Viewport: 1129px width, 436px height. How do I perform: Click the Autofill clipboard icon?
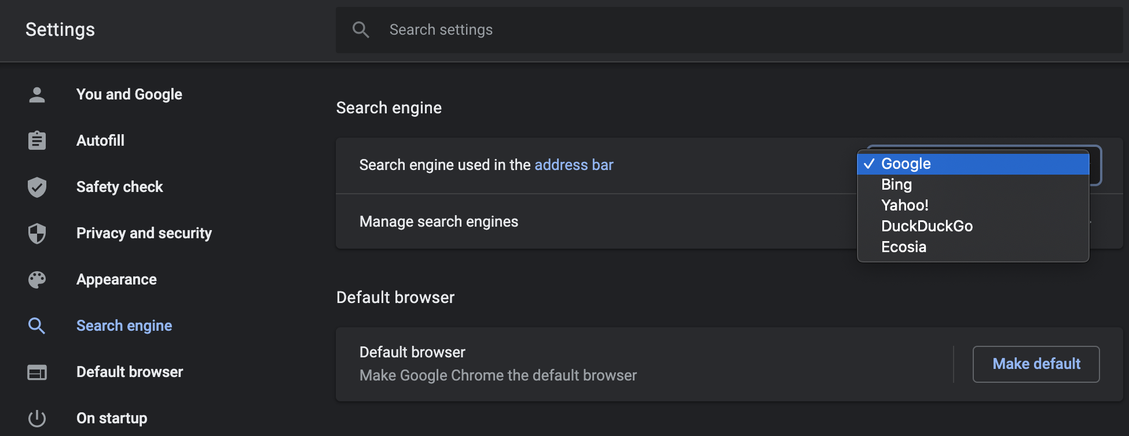click(x=37, y=141)
